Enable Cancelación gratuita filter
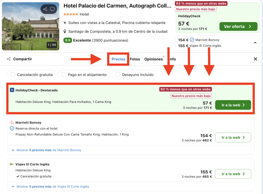Image resolution: width=263 pixels, height=194 pixels. point(13,75)
